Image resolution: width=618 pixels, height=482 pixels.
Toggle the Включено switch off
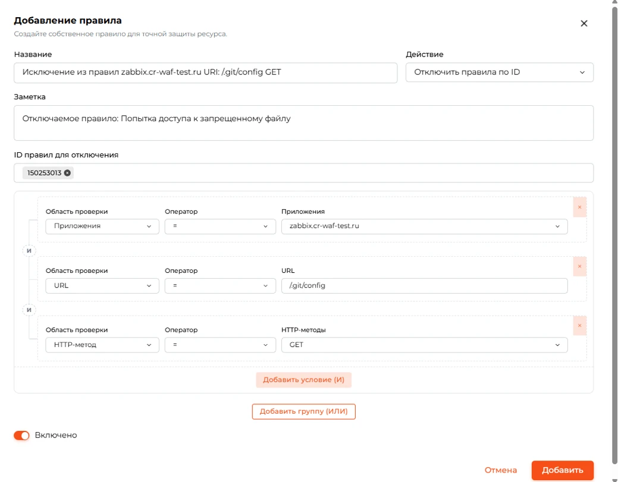click(21, 435)
